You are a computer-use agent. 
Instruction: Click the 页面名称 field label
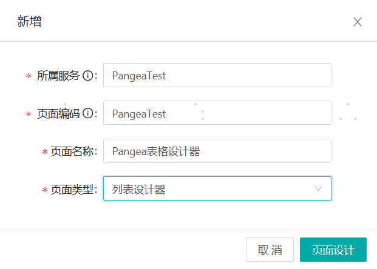[73, 151]
